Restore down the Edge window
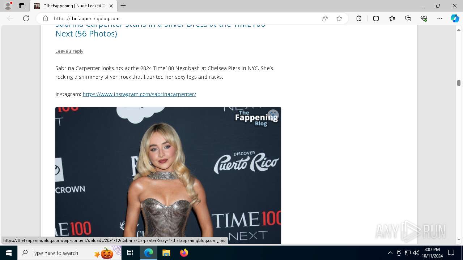 pos(438,6)
